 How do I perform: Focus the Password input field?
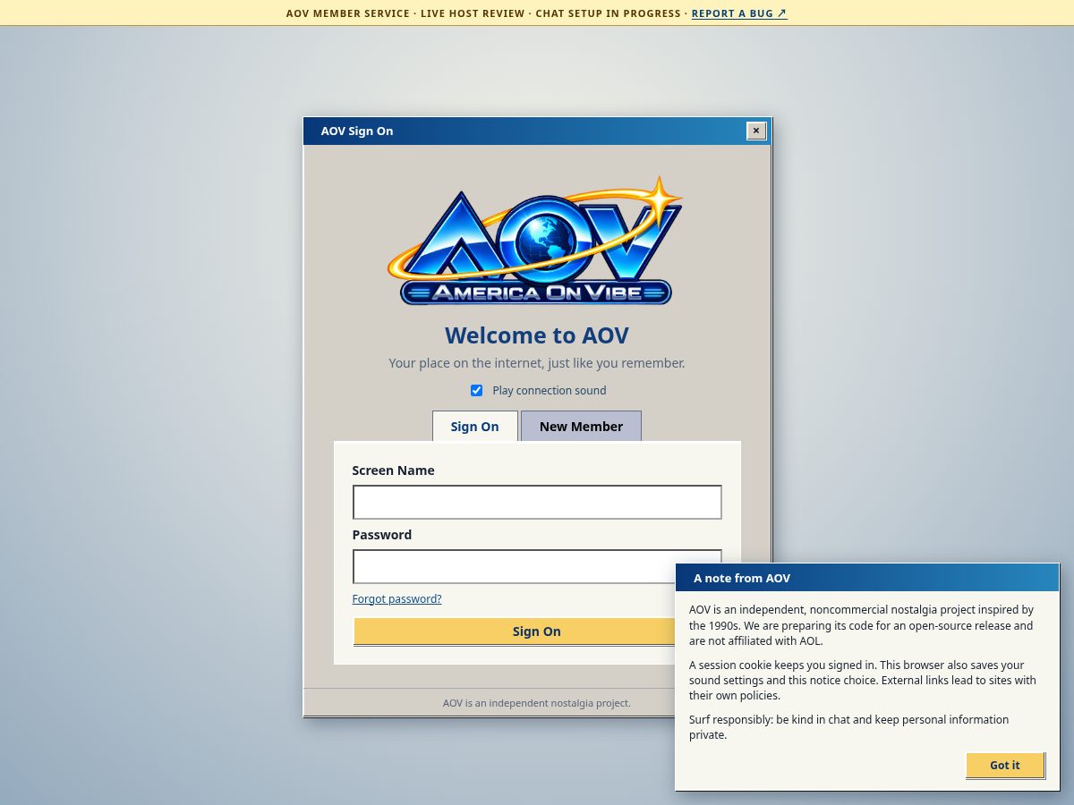[x=537, y=566]
